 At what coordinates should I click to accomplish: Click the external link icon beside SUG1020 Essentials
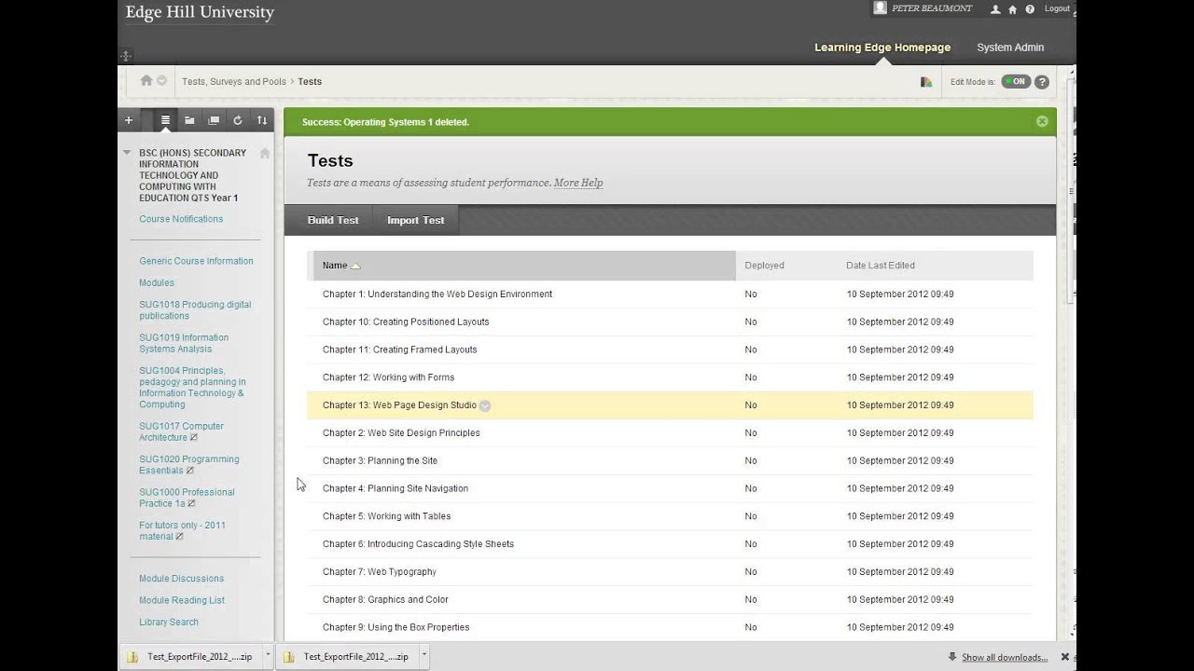pyautogui.click(x=190, y=471)
